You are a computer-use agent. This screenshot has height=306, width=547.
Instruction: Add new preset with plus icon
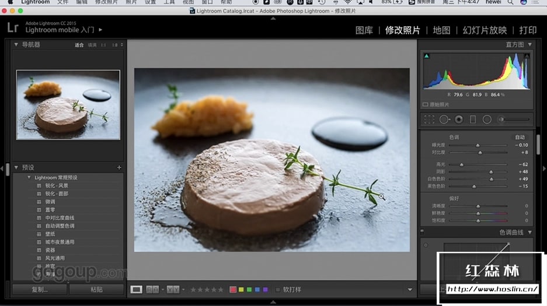pos(119,167)
